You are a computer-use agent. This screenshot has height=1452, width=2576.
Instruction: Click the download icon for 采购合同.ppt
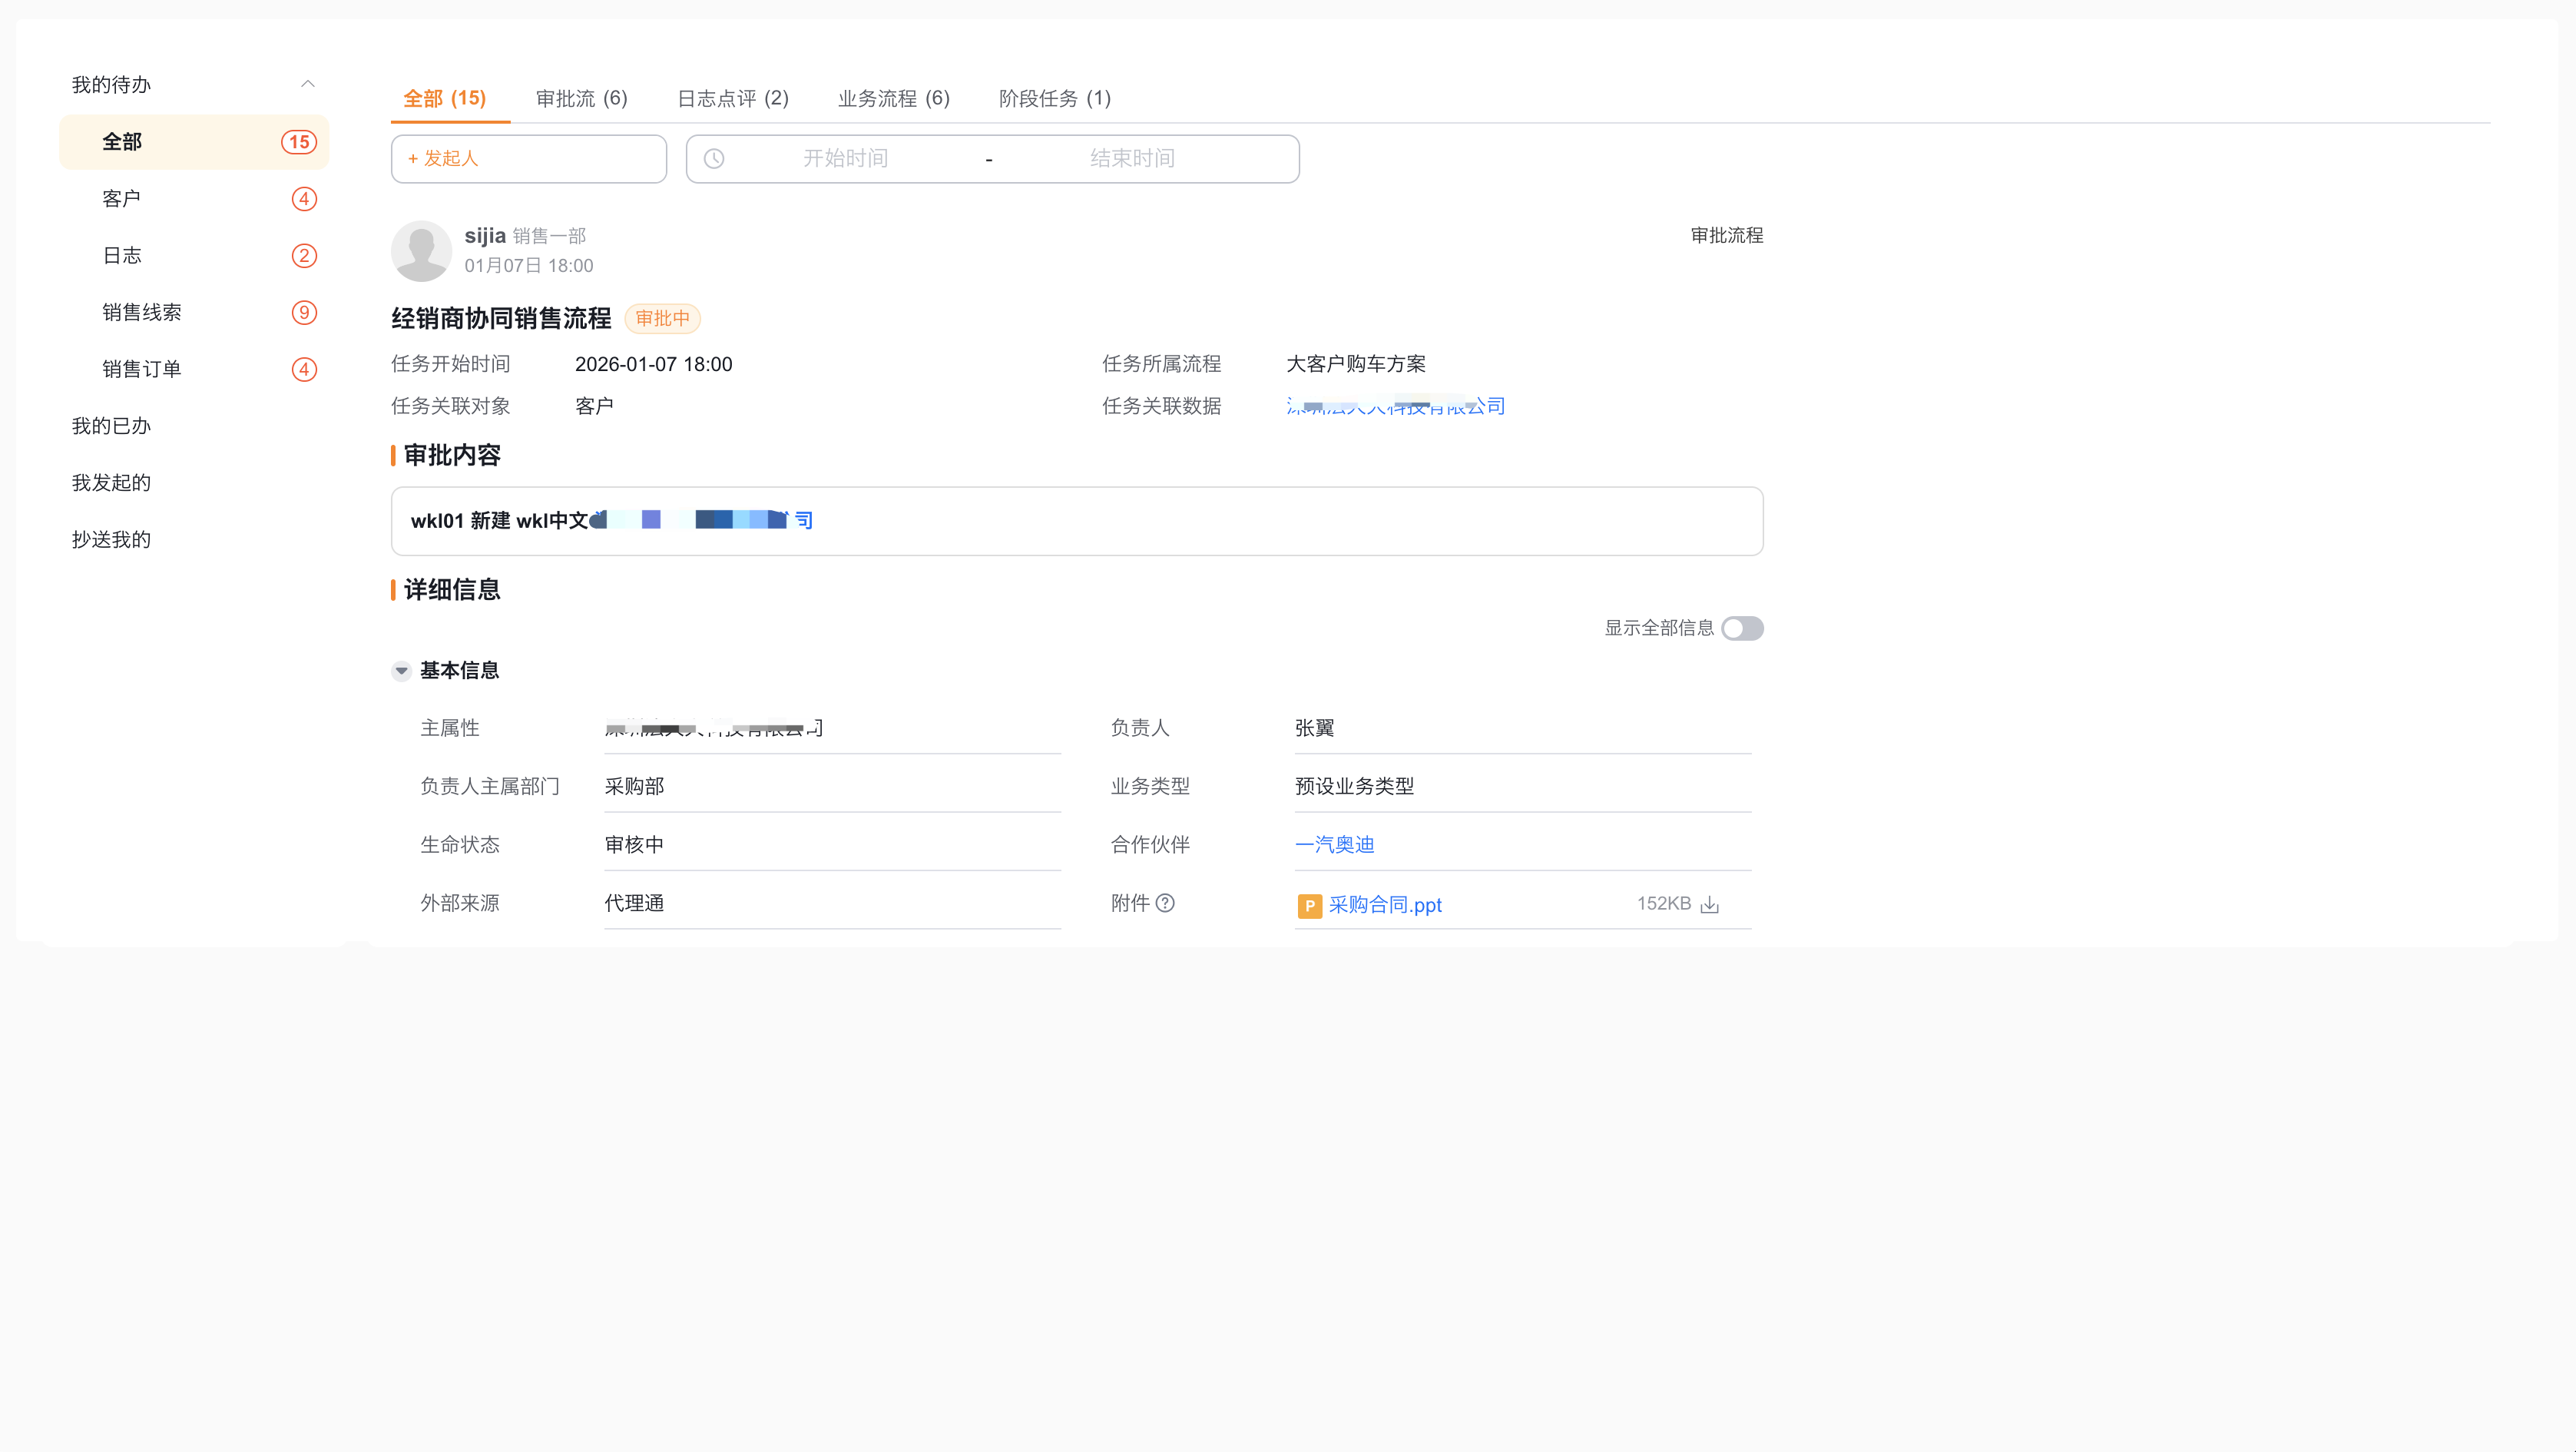coord(1710,904)
